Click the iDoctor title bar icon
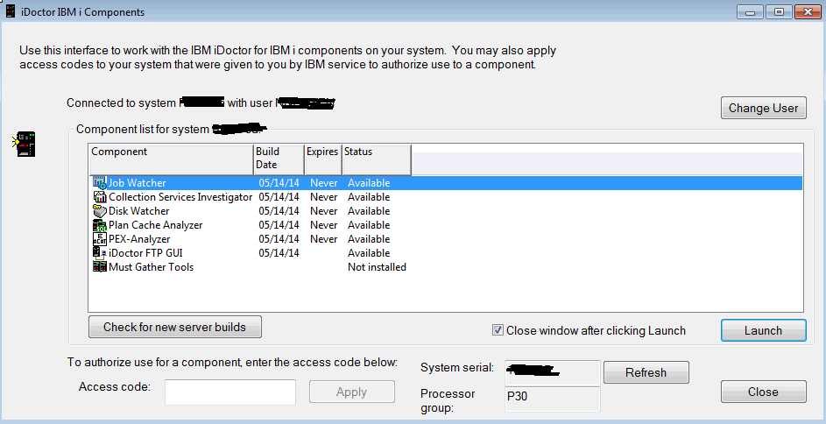The image size is (826, 424). pos(11,11)
